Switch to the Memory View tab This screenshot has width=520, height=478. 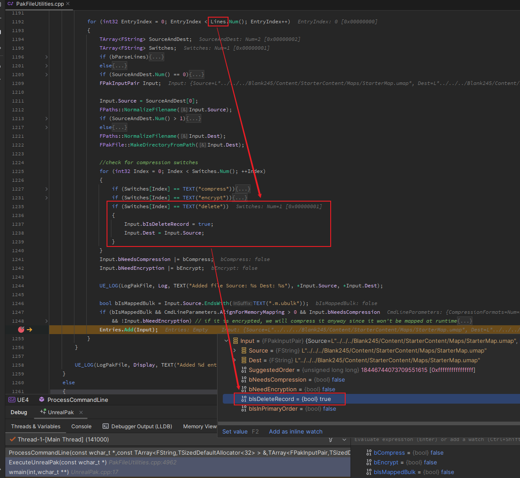tap(199, 427)
